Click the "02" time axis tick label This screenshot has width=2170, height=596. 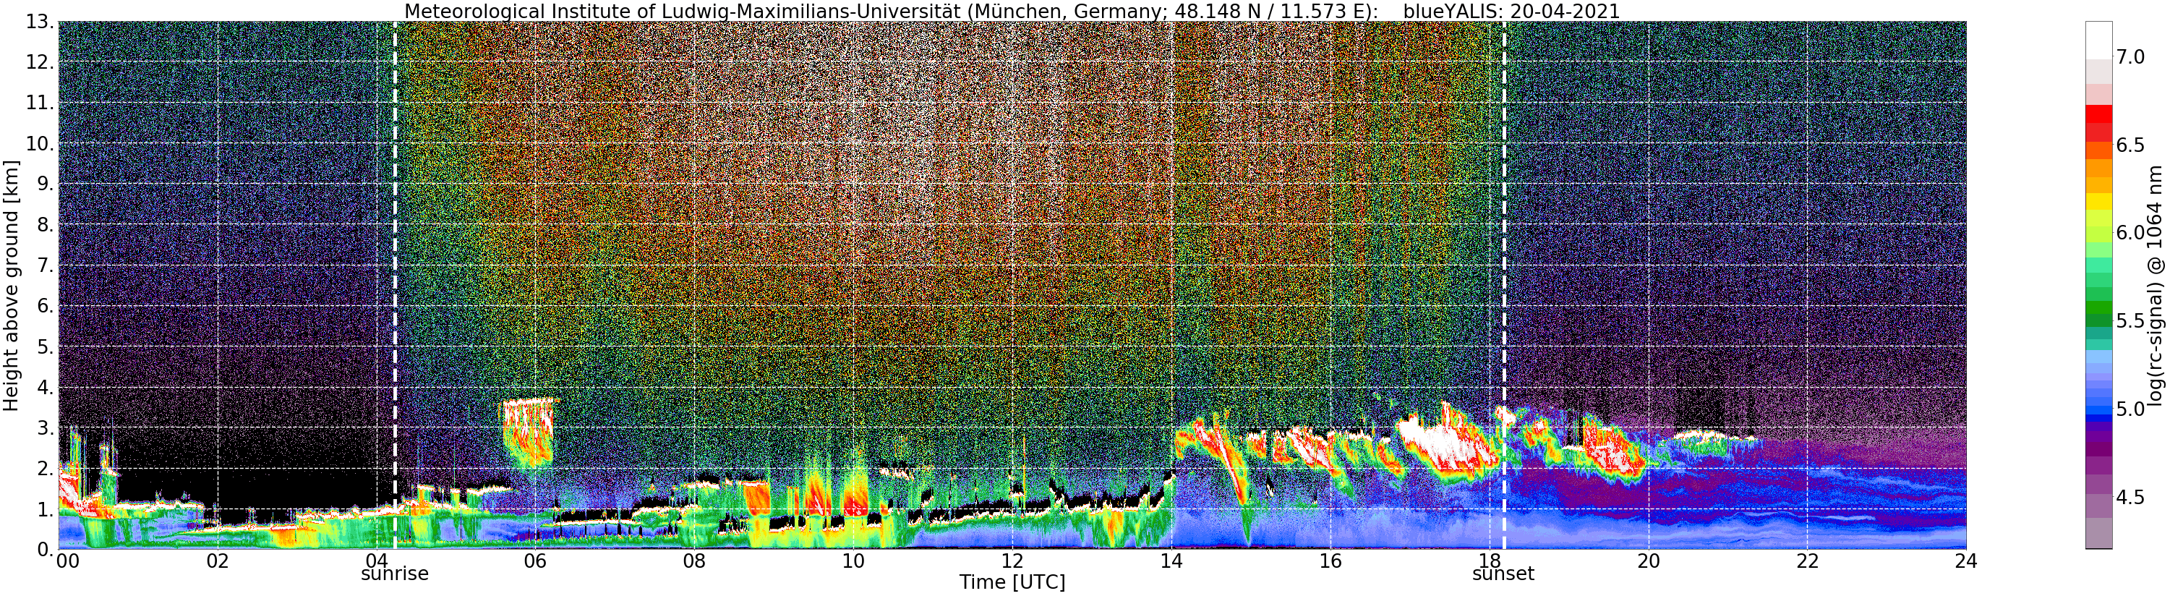pos(218,561)
